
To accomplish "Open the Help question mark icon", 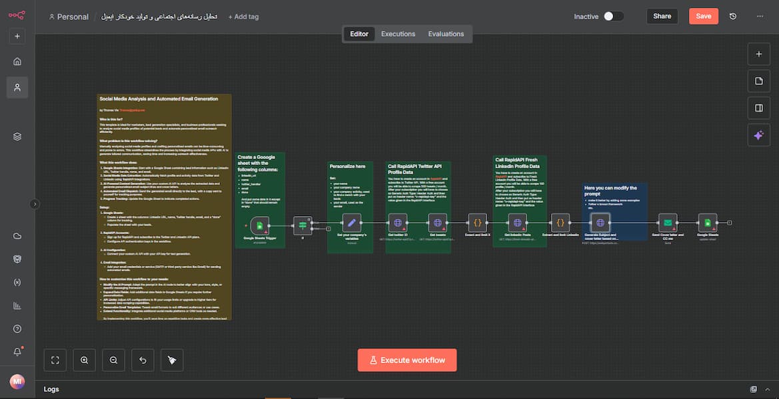I will coord(17,329).
